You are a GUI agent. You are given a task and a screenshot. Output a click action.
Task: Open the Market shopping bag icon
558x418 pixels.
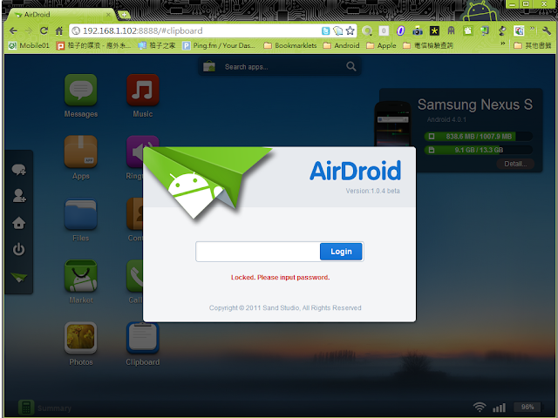coord(81,276)
